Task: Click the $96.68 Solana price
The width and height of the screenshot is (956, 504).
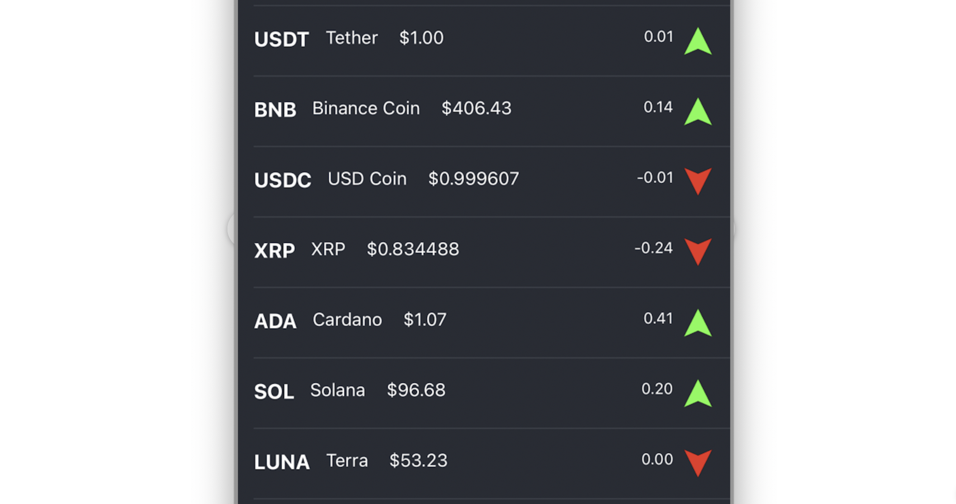Action: coord(416,390)
